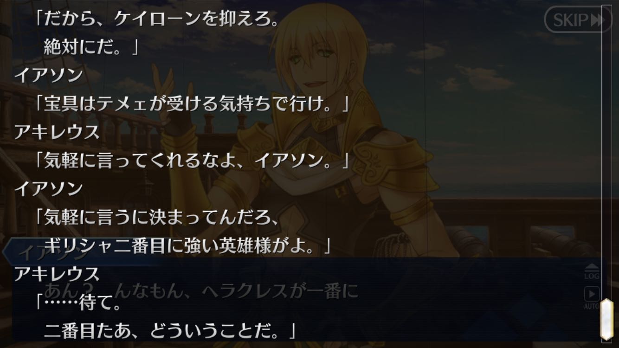The image size is (619, 348).
Task: Select the line 絶対にだ。」
Action: (91, 47)
